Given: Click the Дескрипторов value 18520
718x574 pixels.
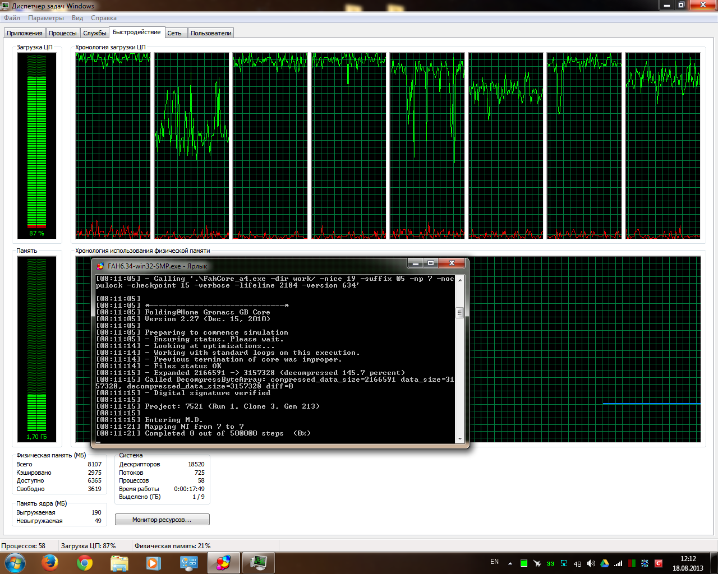Looking at the screenshot, I should tap(196, 464).
